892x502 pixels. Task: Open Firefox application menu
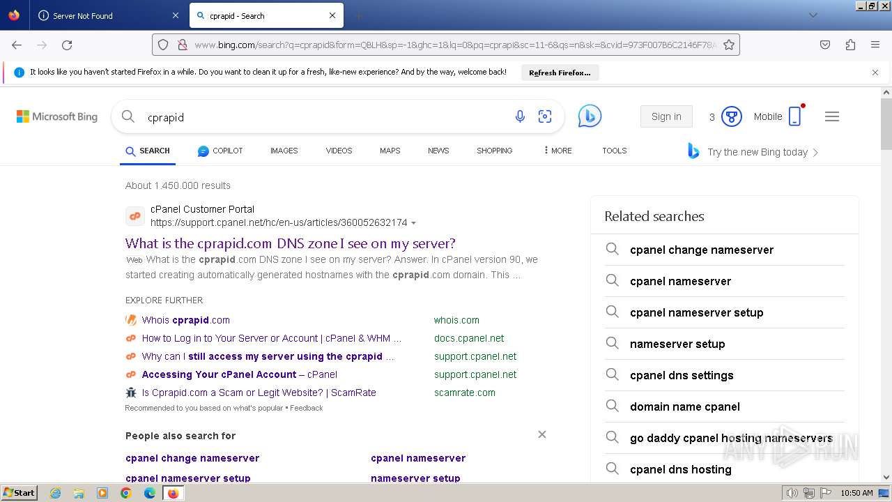click(875, 45)
